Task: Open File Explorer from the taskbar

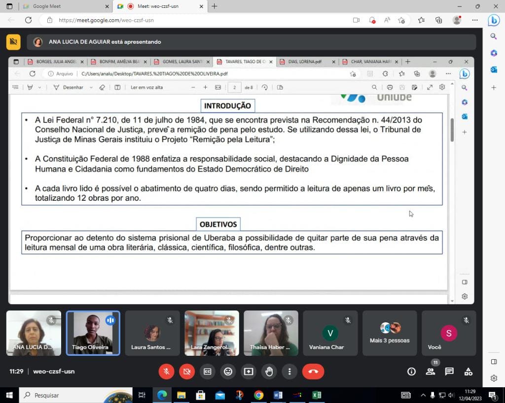Action: 181,395
